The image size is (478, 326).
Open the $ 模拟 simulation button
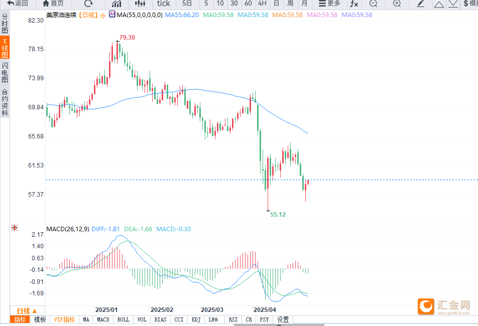click(470, 4)
